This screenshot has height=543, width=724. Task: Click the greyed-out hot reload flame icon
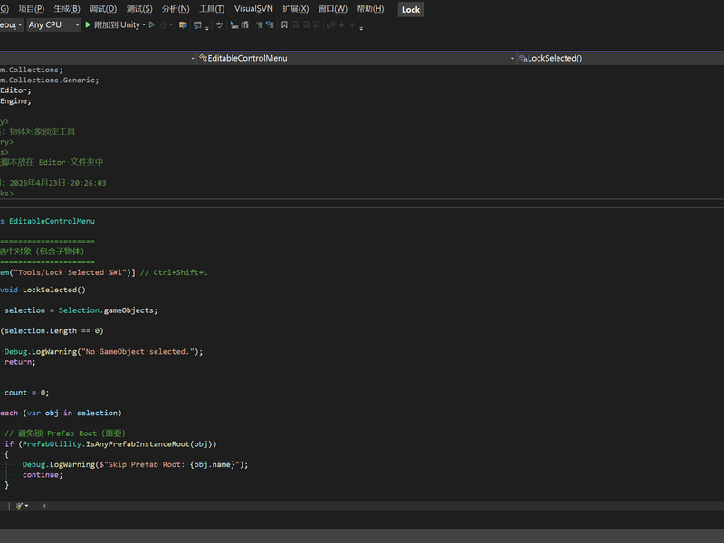(x=163, y=25)
